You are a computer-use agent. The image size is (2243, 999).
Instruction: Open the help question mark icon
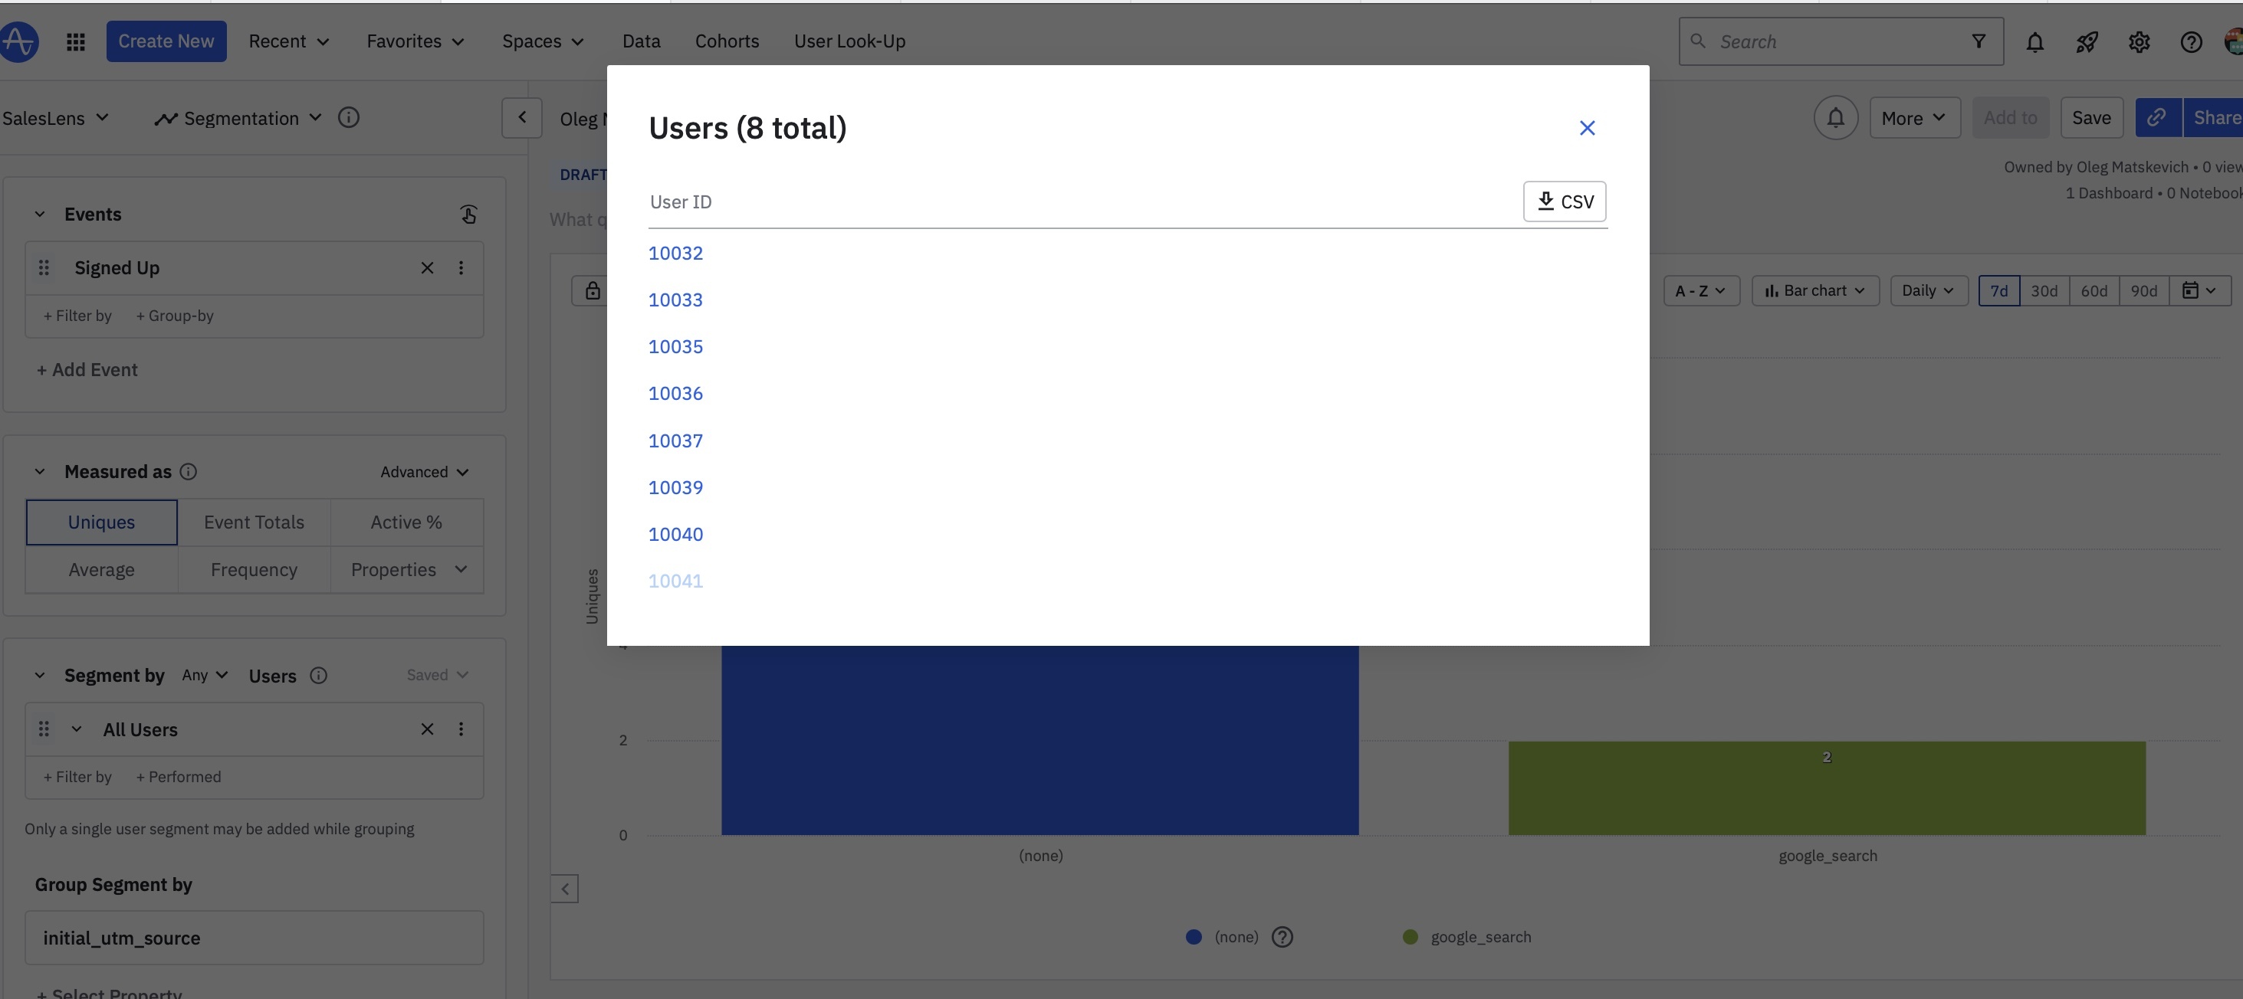pyautogui.click(x=2191, y=42)
